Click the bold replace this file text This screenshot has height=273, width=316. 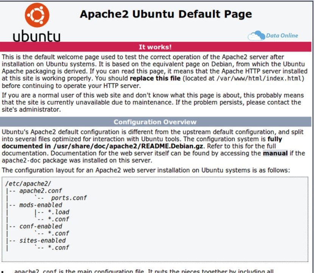[x=155, y=78]
